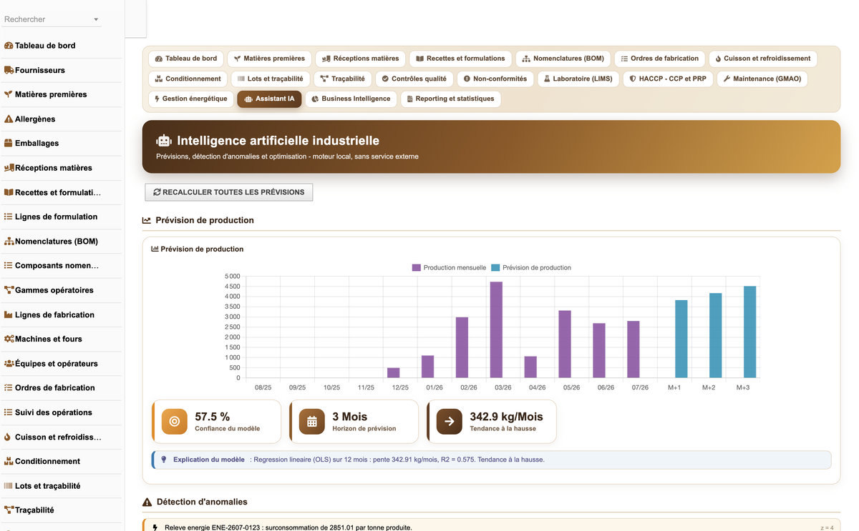Click the Équipes et opérateurs people icon
The image size is (859, 531).
click(x=9, y=364)
